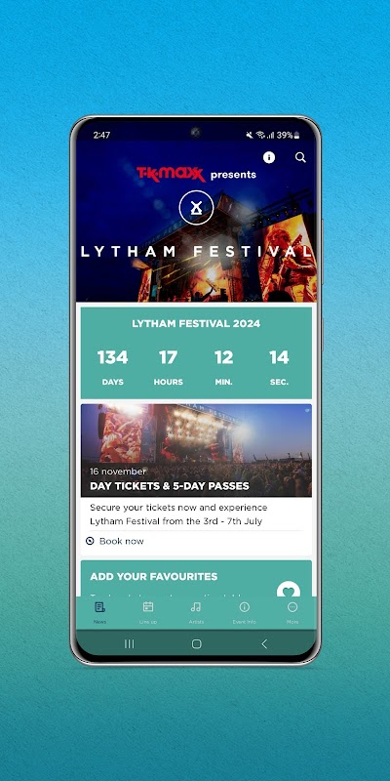Open the Artists music note icon
390x781 pixels.
196,607
